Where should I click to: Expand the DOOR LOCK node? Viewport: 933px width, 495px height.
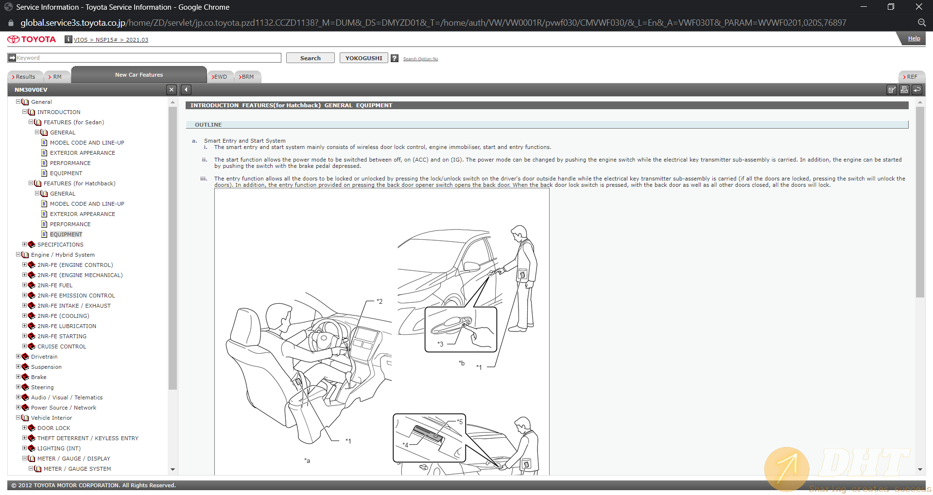(x=25, y=428)
